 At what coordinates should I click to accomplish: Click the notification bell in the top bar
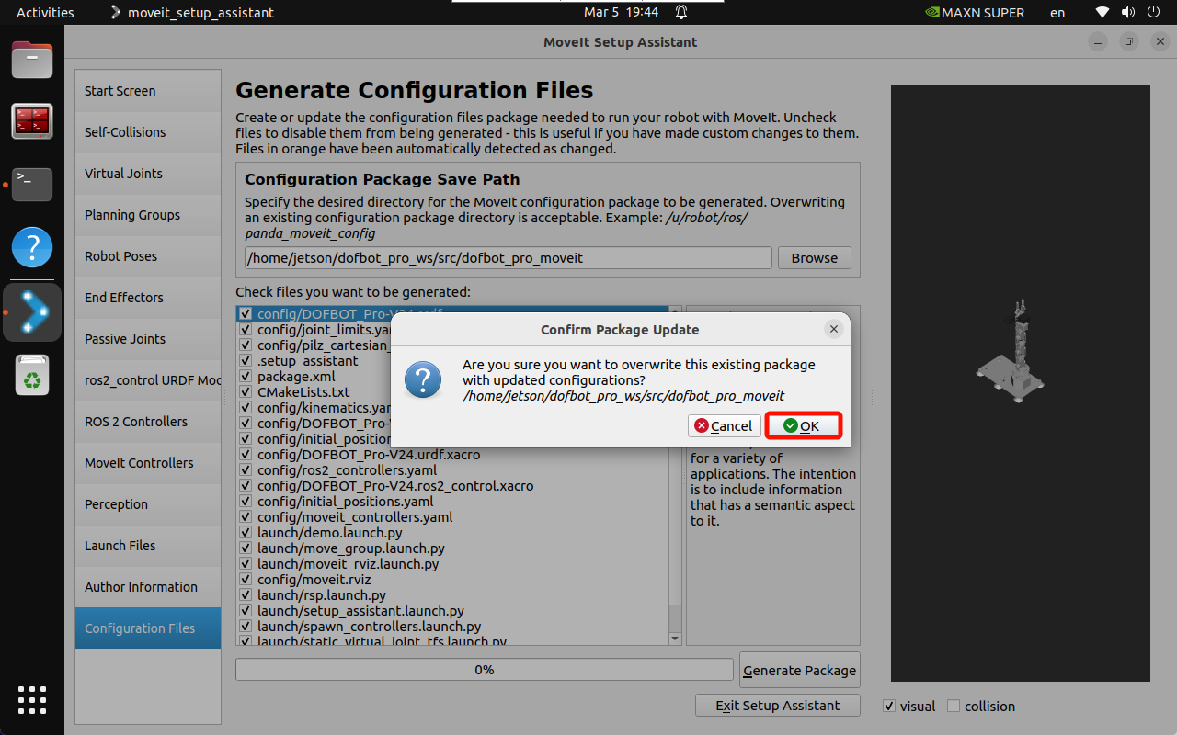[x=681, y=13]
